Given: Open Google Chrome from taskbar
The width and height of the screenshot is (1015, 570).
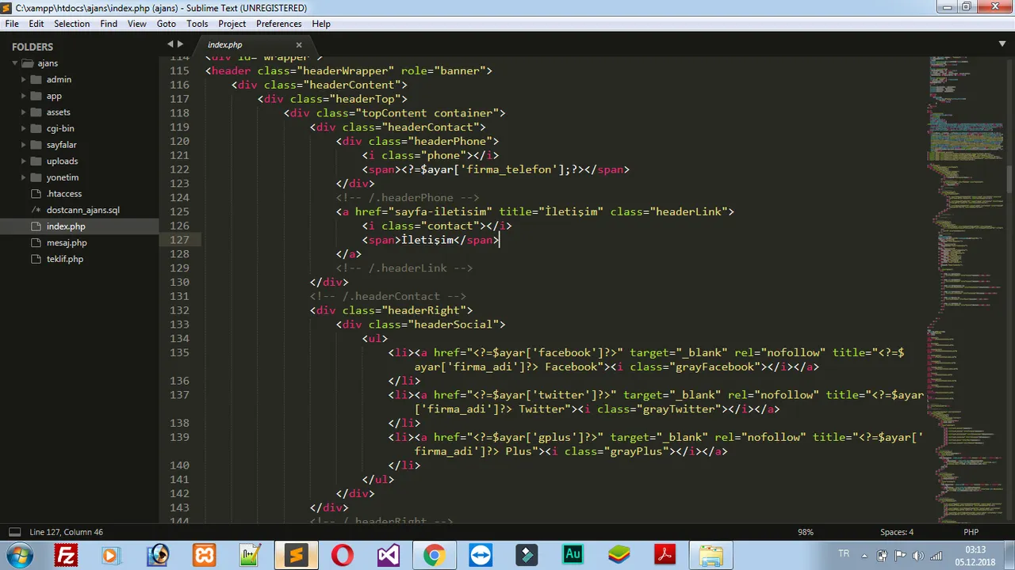Looking at the screenshot, I should tap(434, 555).
